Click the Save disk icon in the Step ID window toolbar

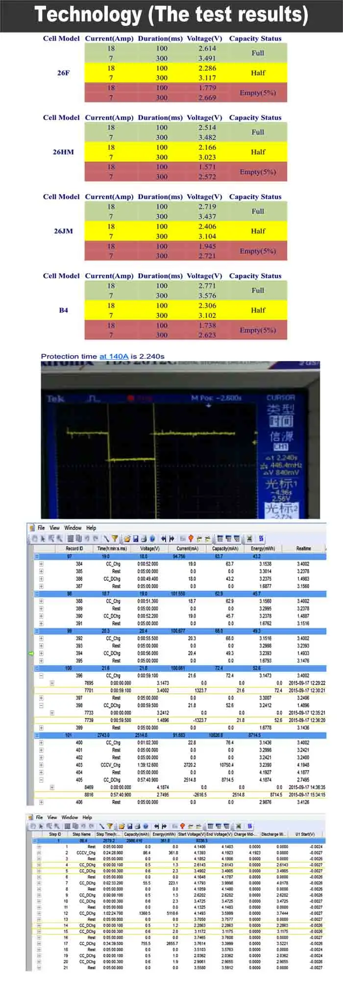tap(130, 827)
